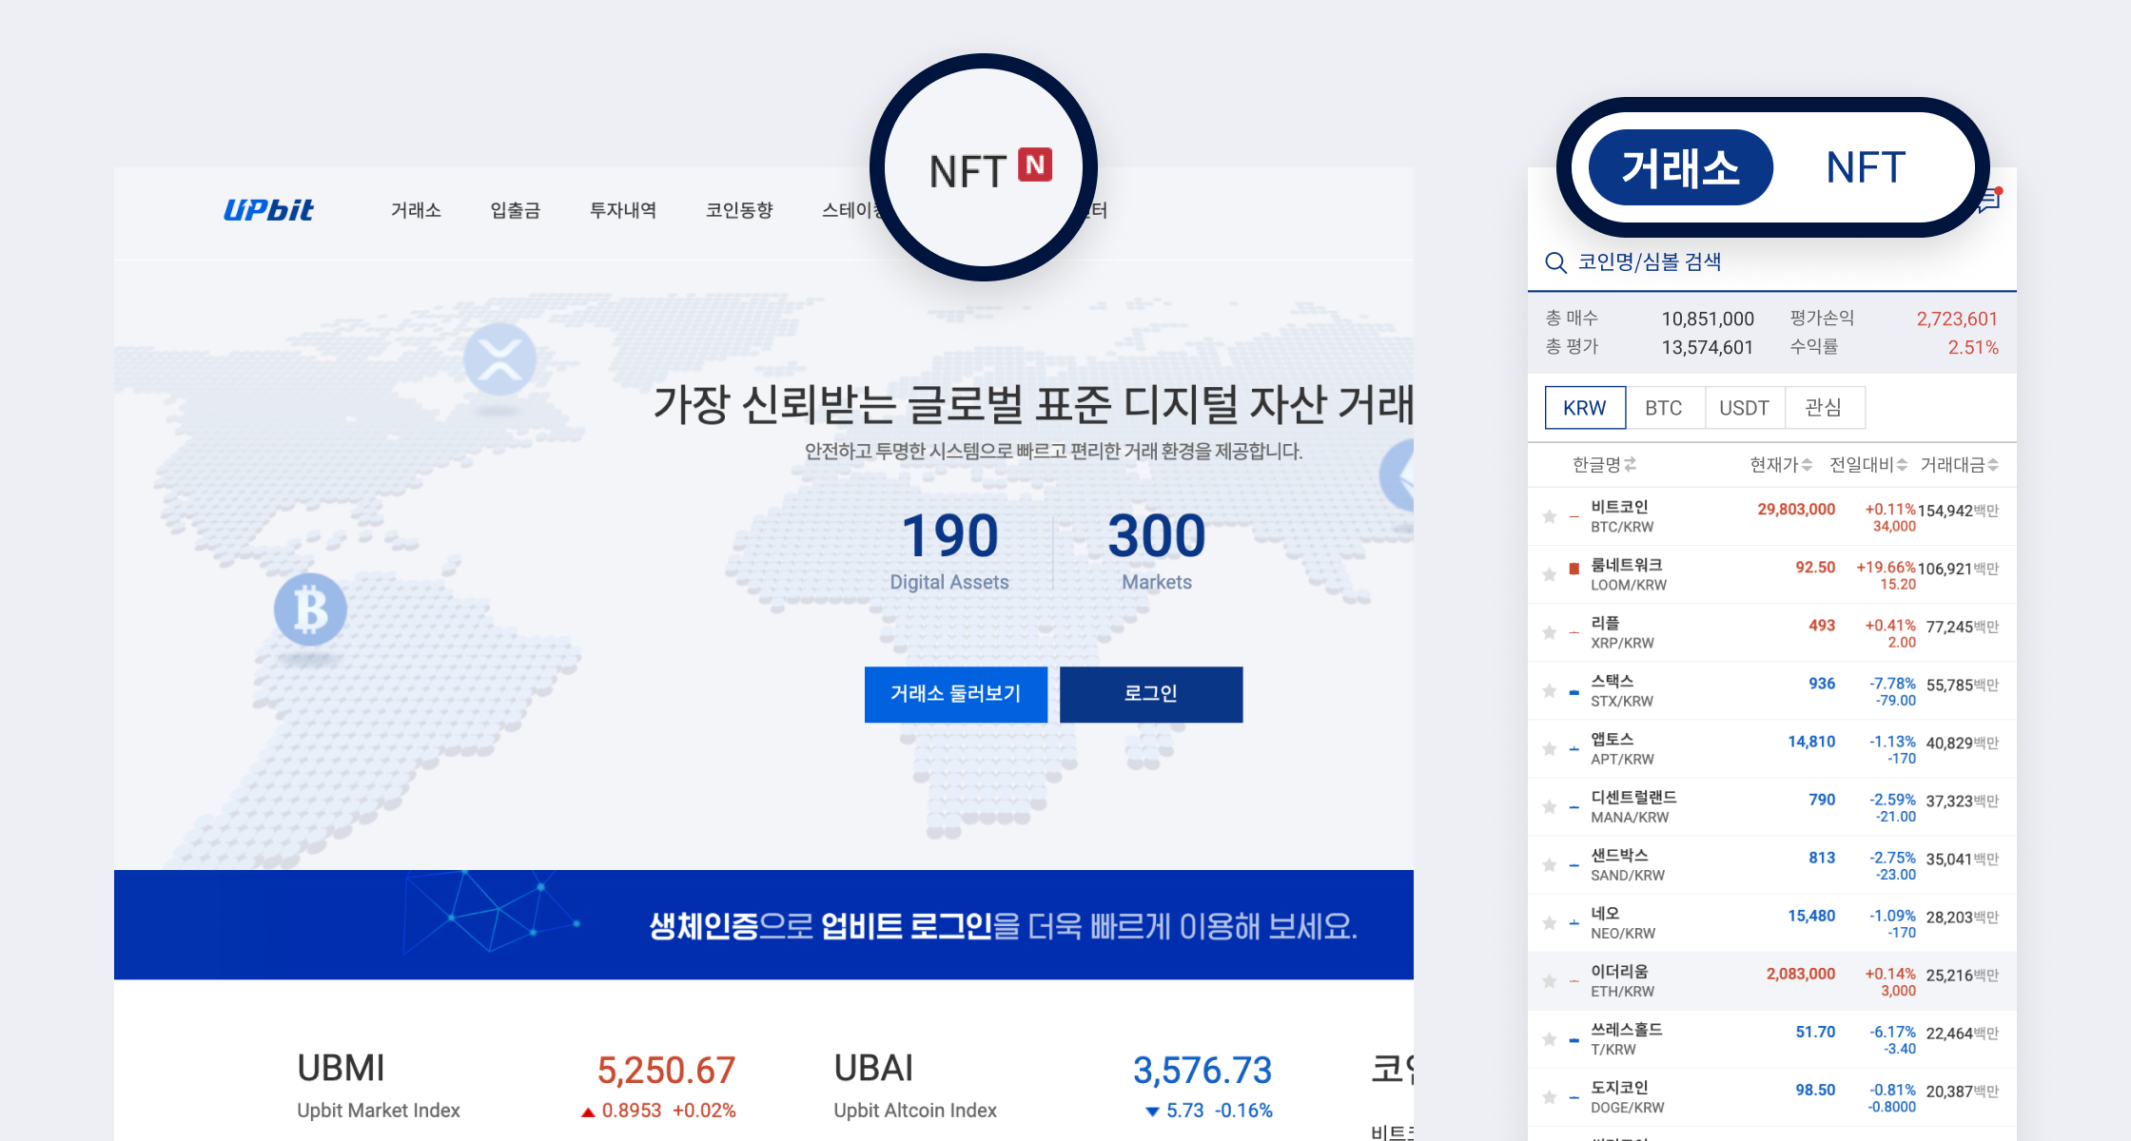Screen dimensions: 2131x1141
Task: Open the 도지코인 DOGE/KRW row
Action: coord(1771,1096)
